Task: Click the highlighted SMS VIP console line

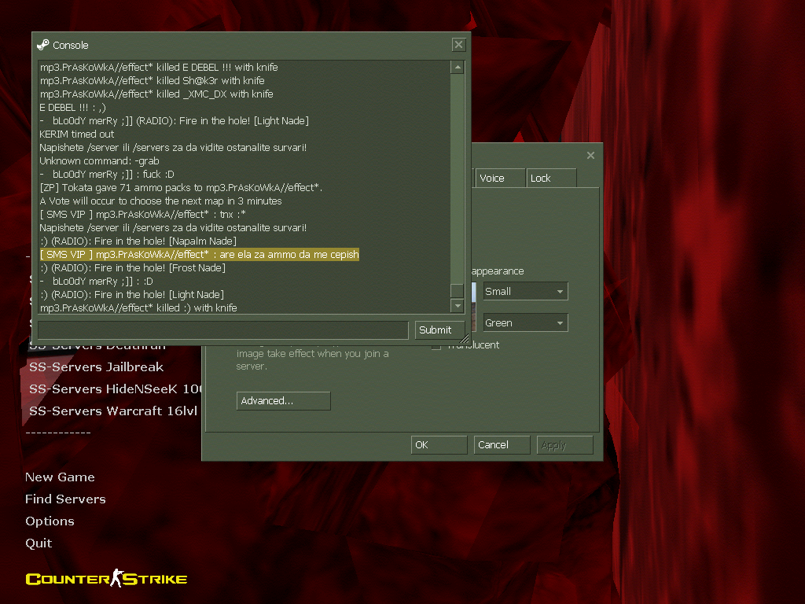Action: (x=200, y=254)
